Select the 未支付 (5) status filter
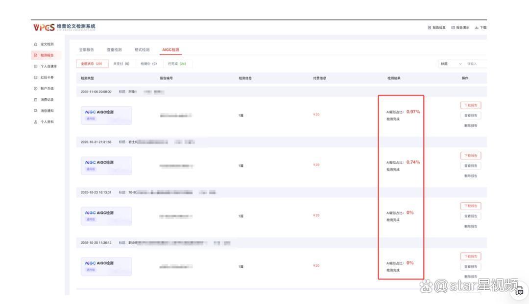 121,64
